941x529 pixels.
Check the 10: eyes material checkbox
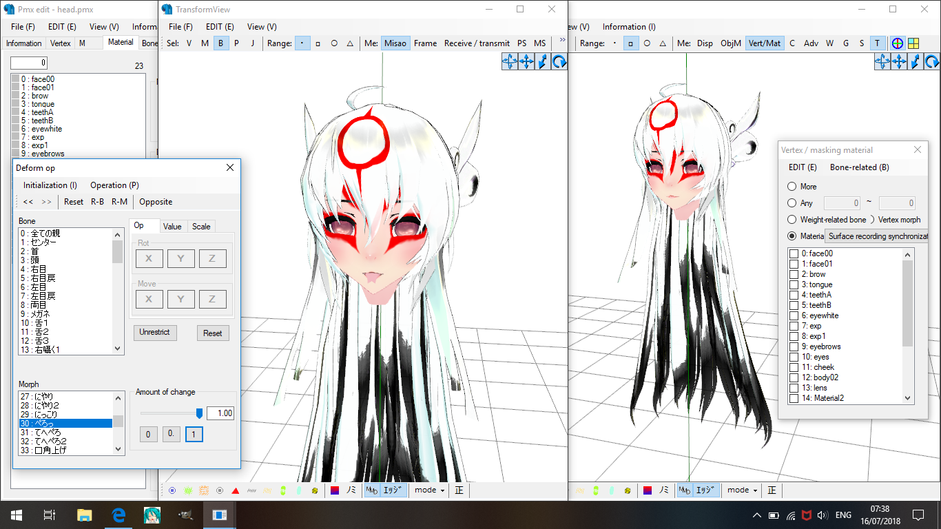(x=794, y=357)
